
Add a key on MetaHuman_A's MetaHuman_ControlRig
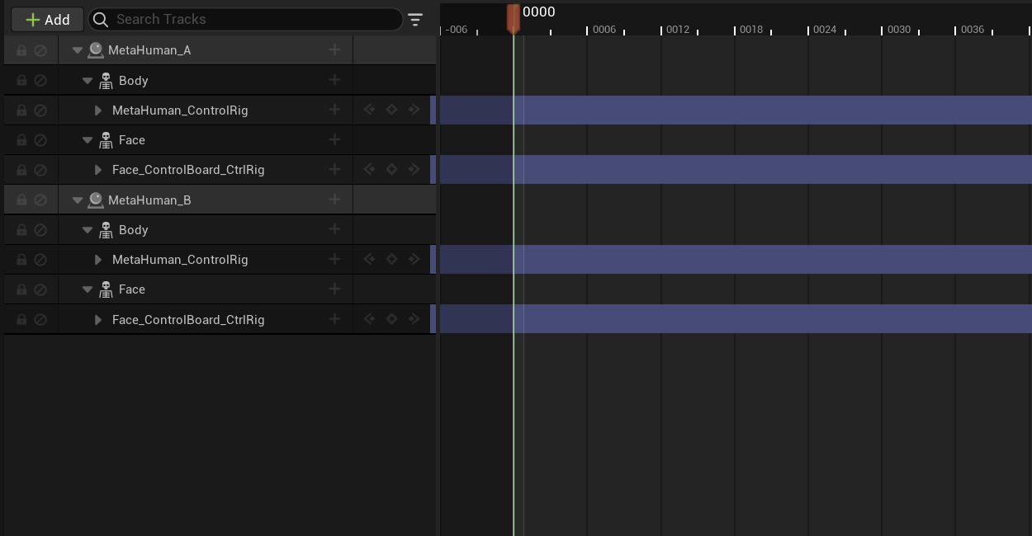(x=391, y=110)
